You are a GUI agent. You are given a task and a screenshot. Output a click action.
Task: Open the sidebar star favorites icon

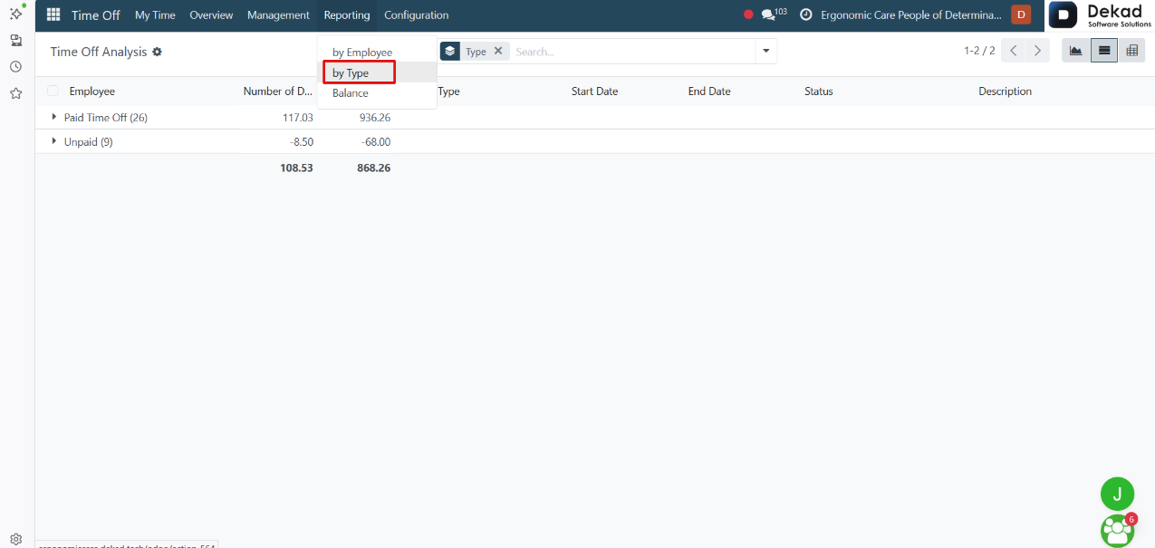[x=15, y=92]
